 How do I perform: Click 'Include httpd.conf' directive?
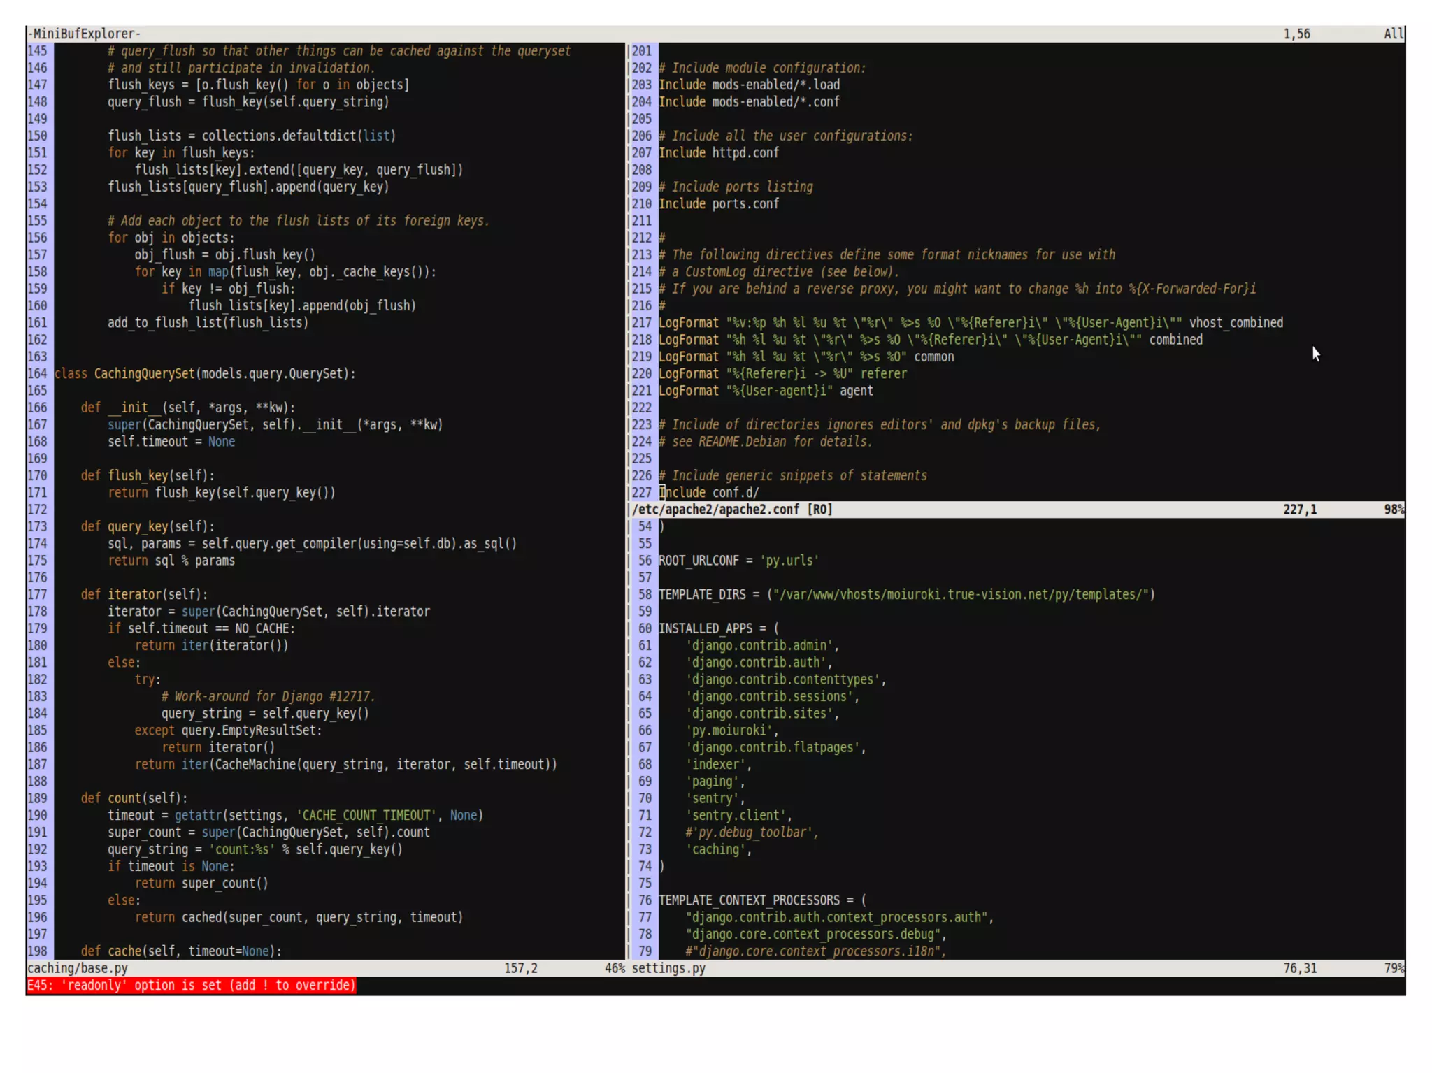[718, 152]
